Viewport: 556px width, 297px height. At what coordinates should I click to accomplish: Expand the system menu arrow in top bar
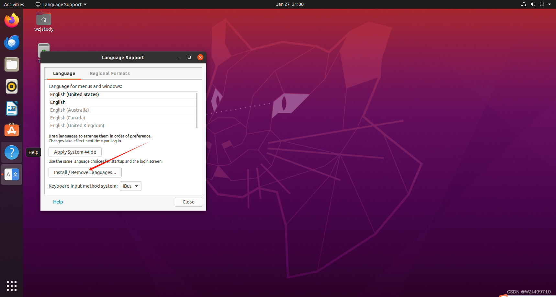click(x=550, y=4)
